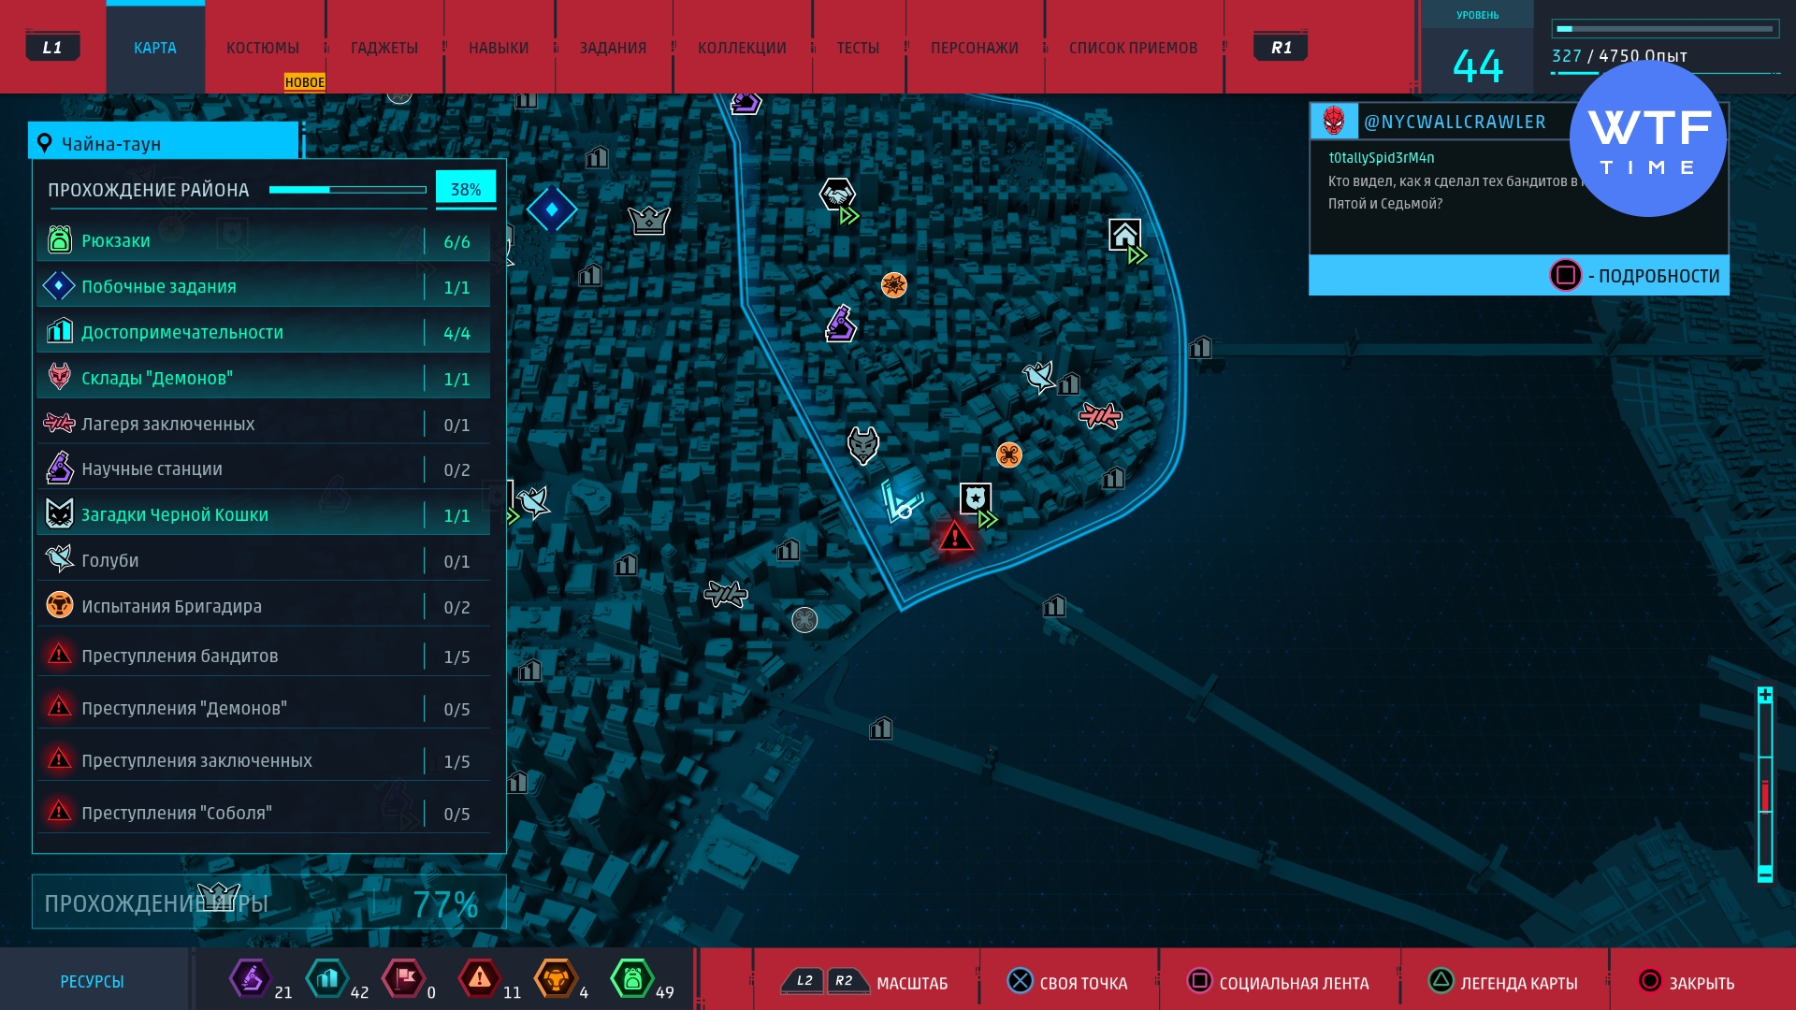Click the plus on the zoom slider
The image size is (1796, 1010).
click(1764, 695)
